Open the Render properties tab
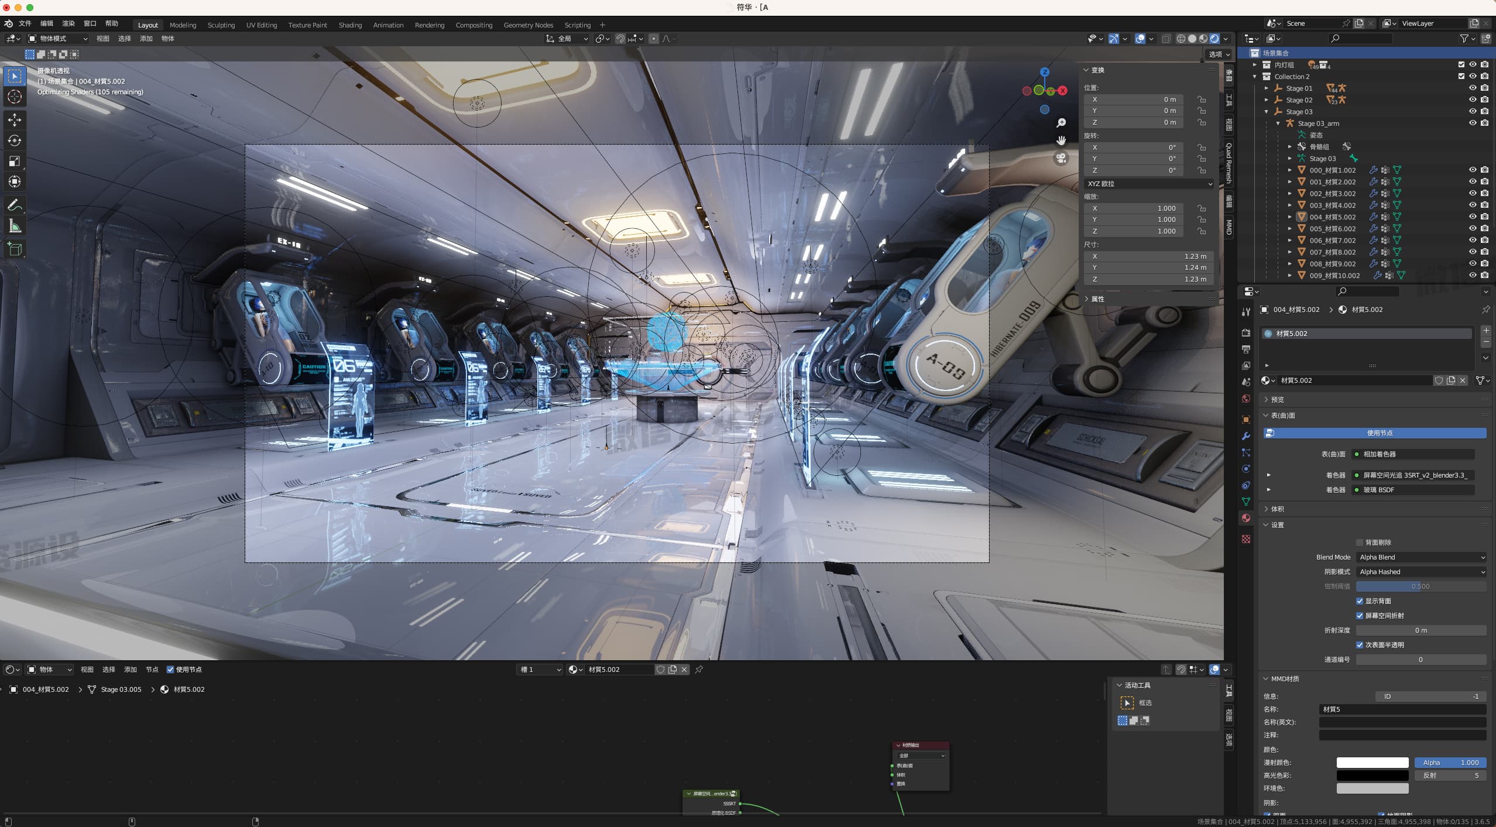This screenshot has height=827, width=1496. [x=1246, y=332]
